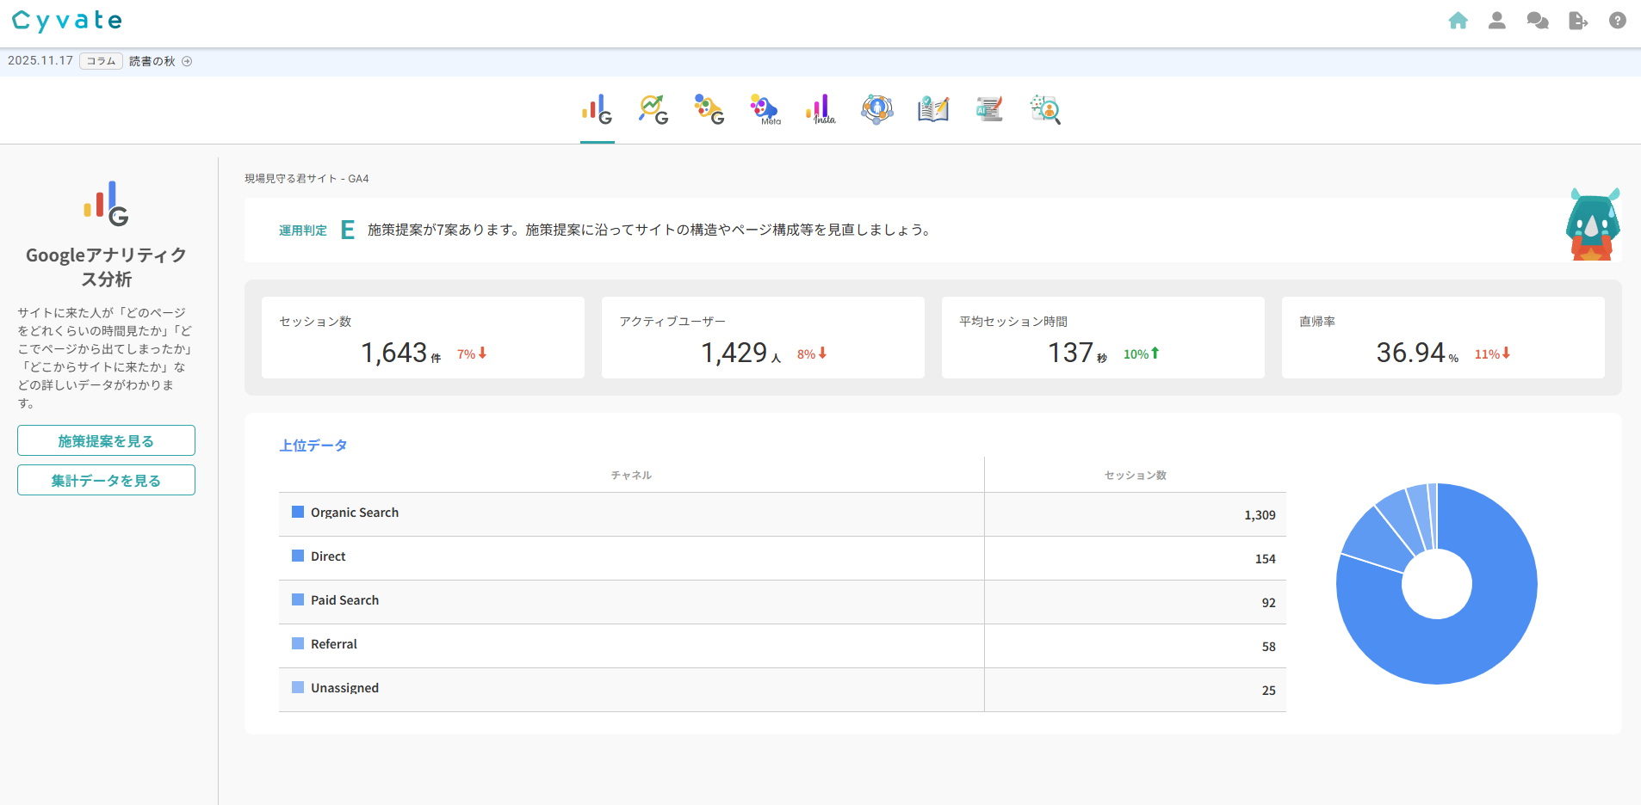Open the Meta ads analysis icon
The width and height of the screenshot is (1641, 805).
coord(765,109)
